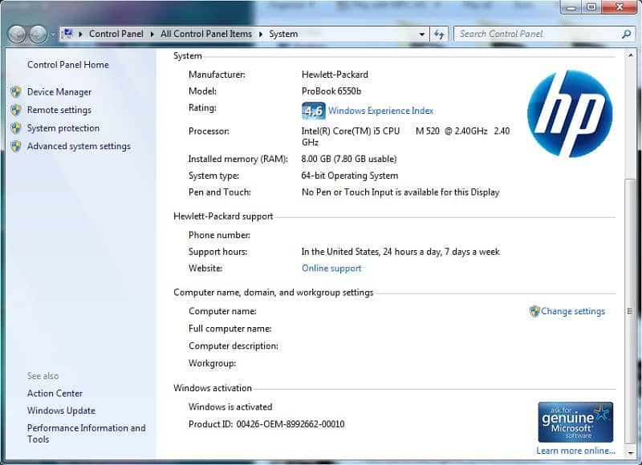
Task: Click shield icon beside System protection
Action: pyautogui.click(x=16, y=128)
